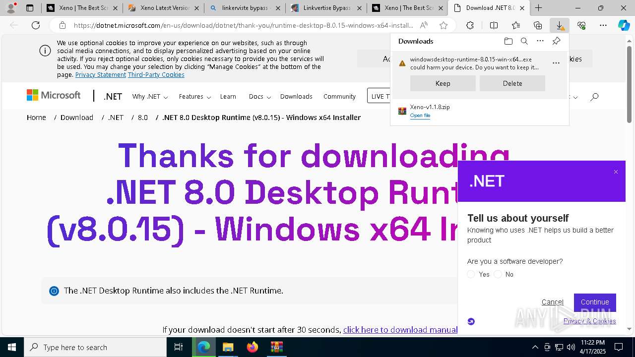Click the Microsoft site search icon
The width and height of the screenshot is (635, 357).
click(x=594, y=96)
